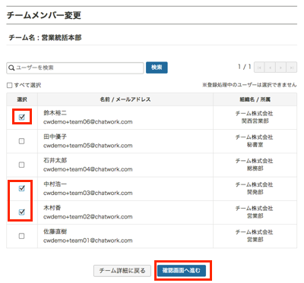Click the name 石井太郎

pyautogui.click(x=55, y=160)
